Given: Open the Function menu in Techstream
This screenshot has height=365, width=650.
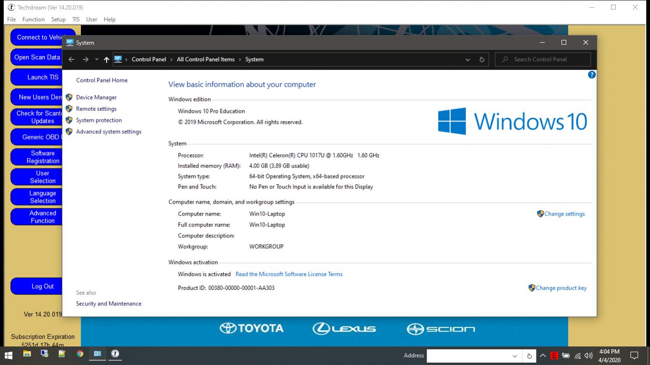Looking at the screenshot, I should (x=33, y=20).
